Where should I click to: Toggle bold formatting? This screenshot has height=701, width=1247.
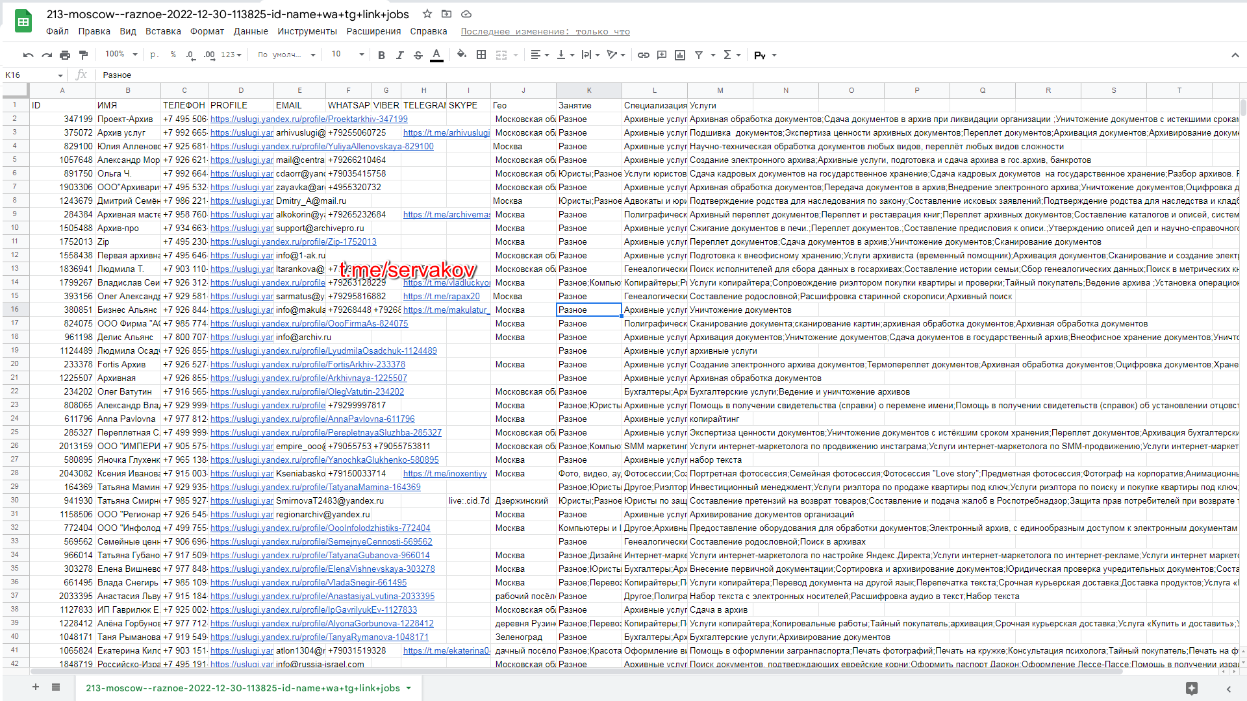(x=381, y=55)
